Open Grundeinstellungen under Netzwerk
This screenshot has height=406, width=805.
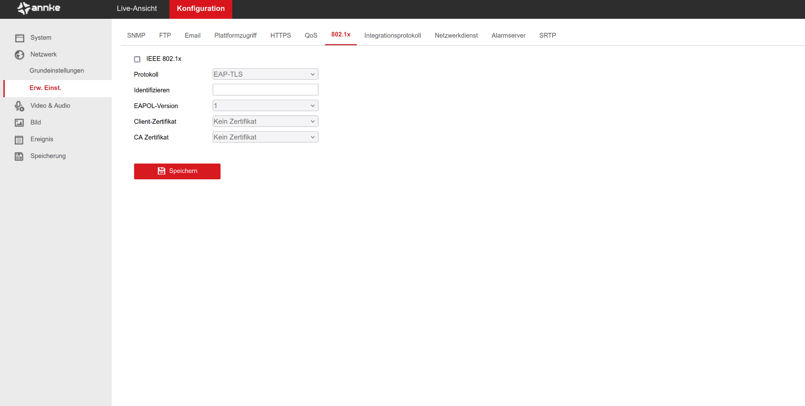point(57,71)
